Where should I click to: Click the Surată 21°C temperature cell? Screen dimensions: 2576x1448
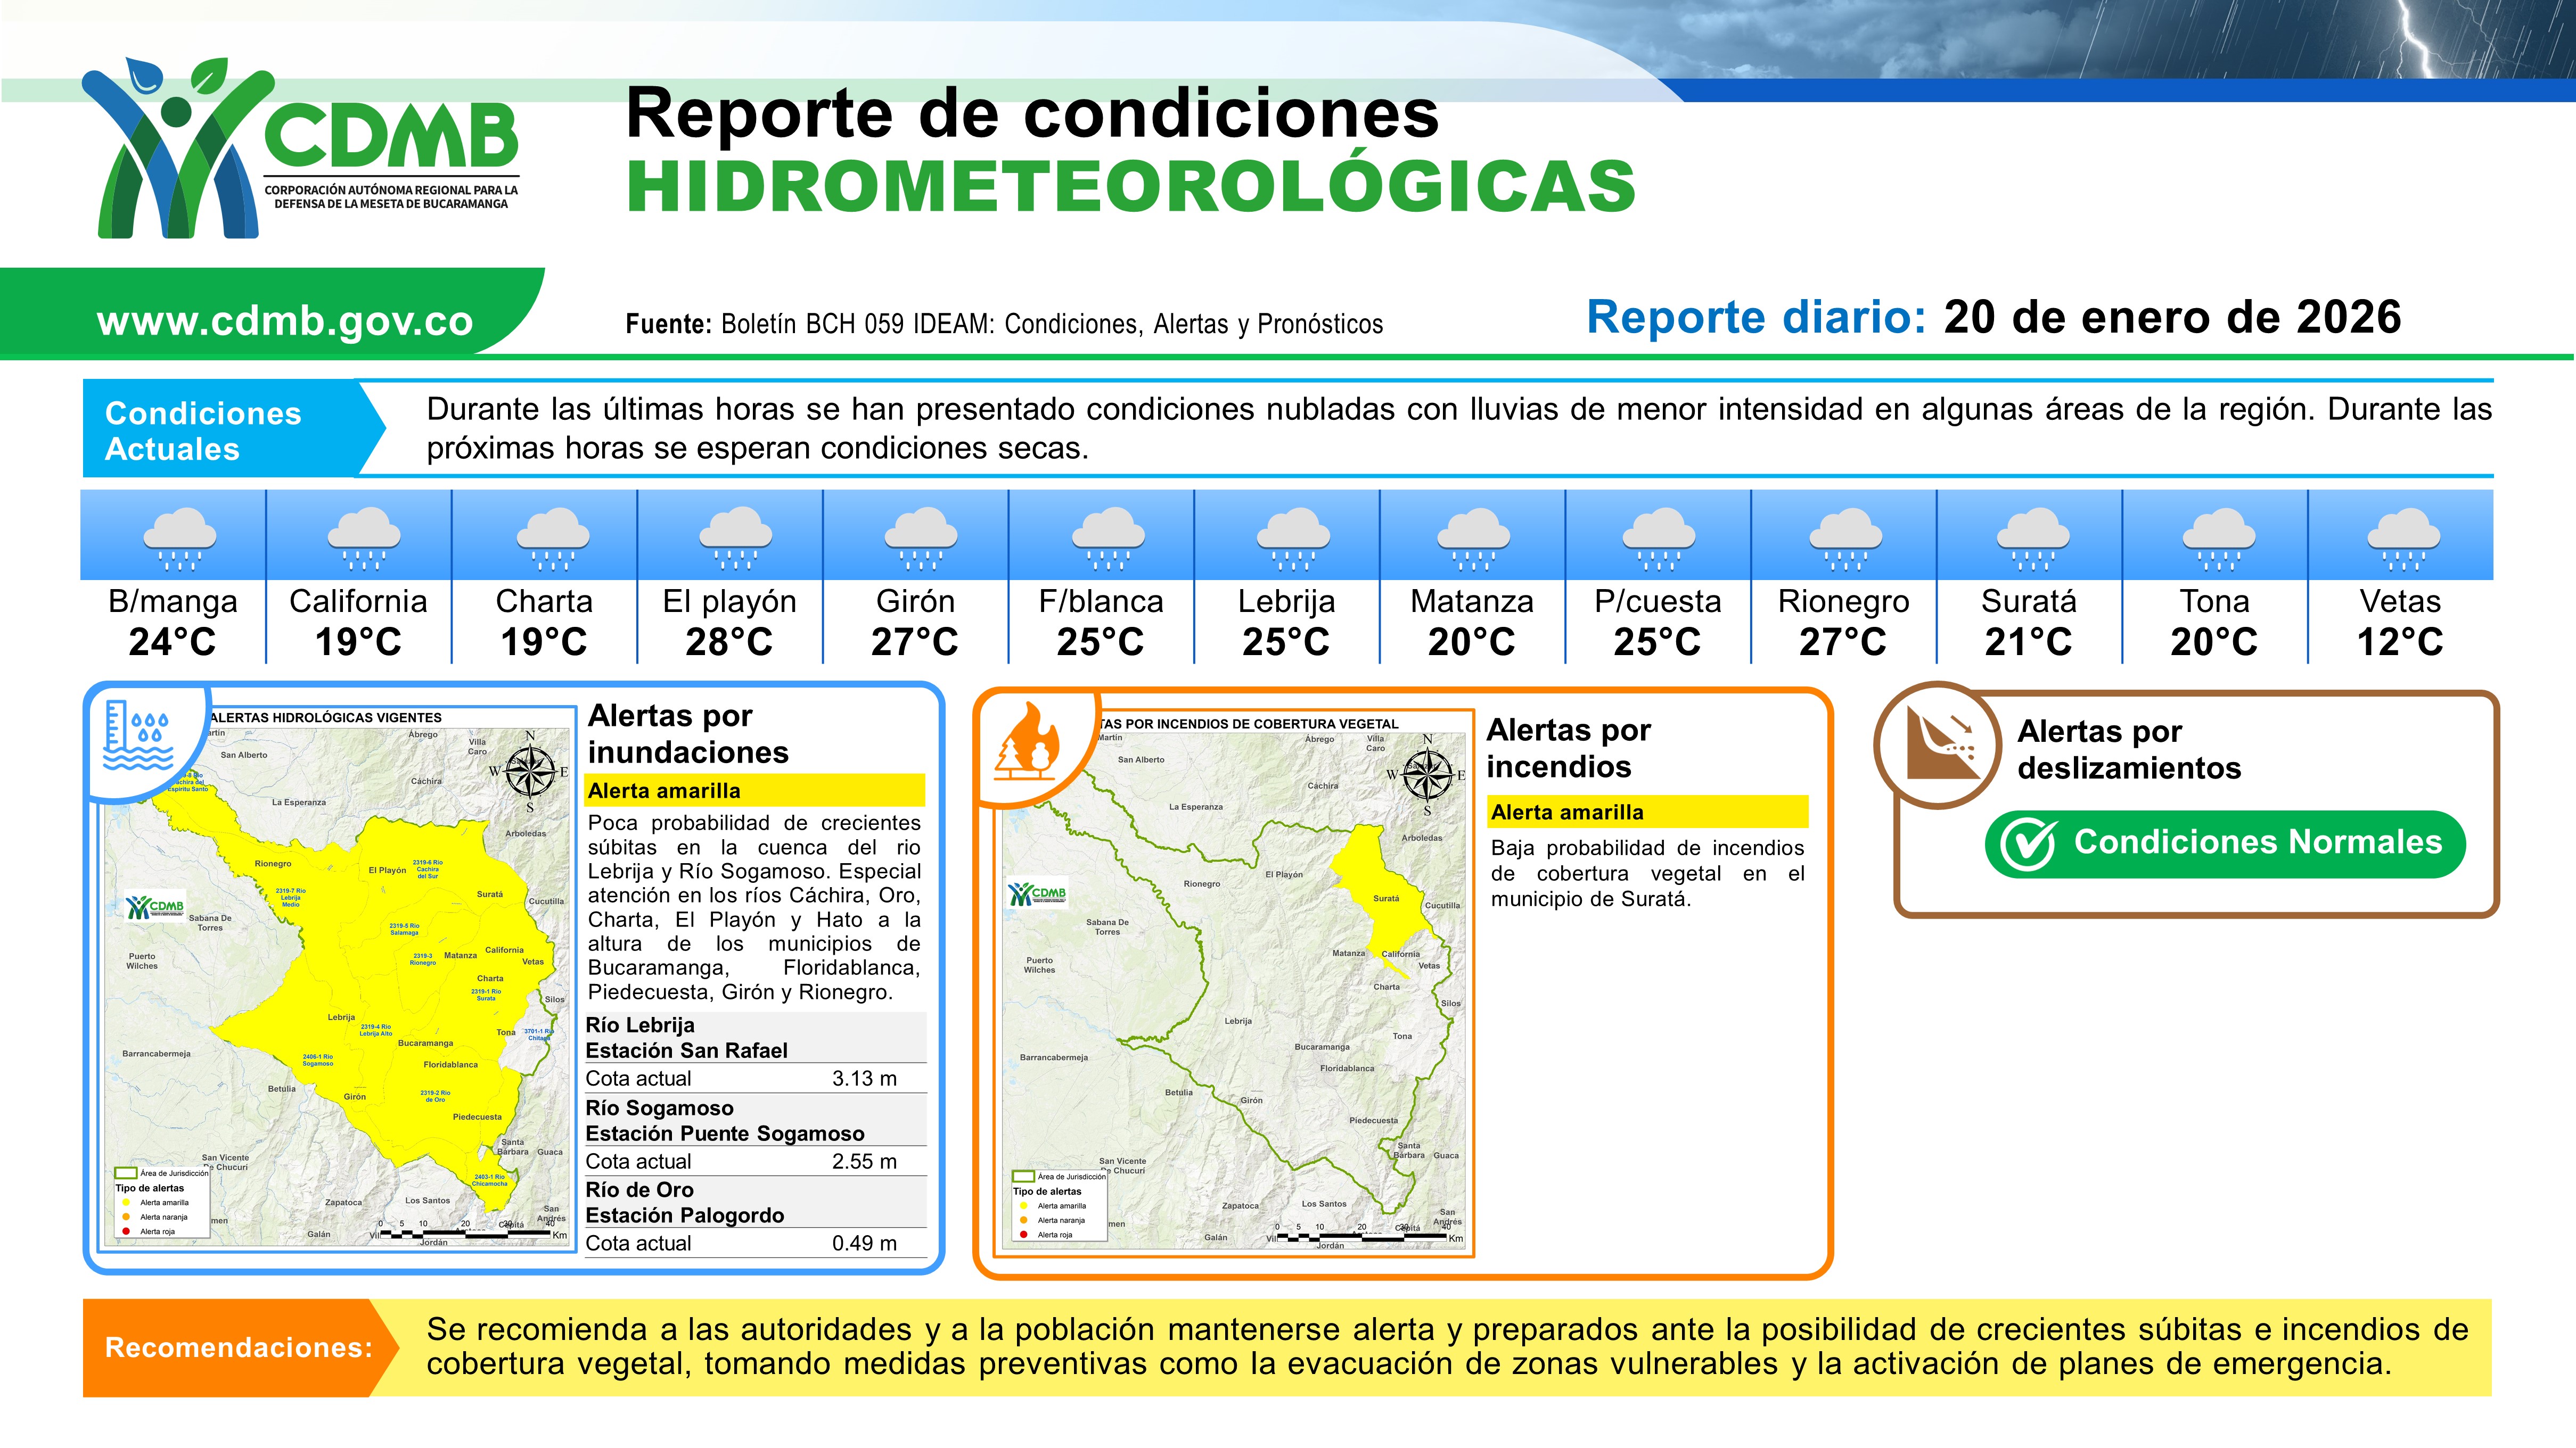coord(2029,622)
